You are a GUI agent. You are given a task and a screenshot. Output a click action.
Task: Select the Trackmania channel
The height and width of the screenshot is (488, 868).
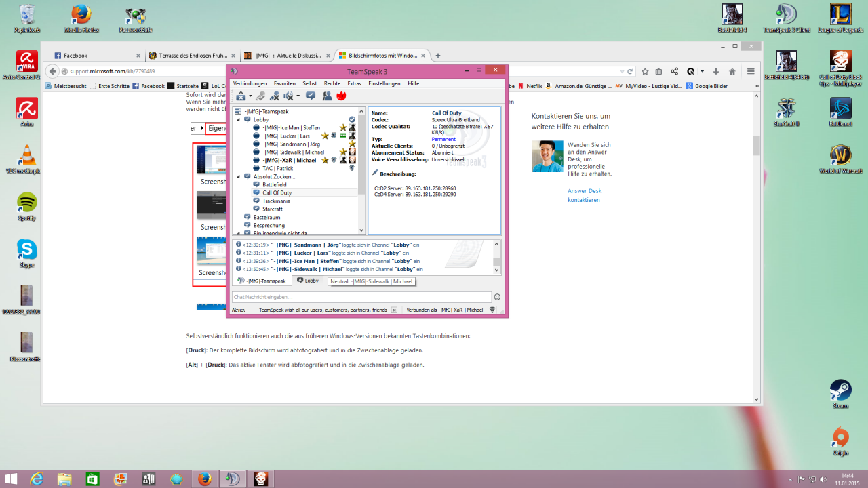click(276, 201)
